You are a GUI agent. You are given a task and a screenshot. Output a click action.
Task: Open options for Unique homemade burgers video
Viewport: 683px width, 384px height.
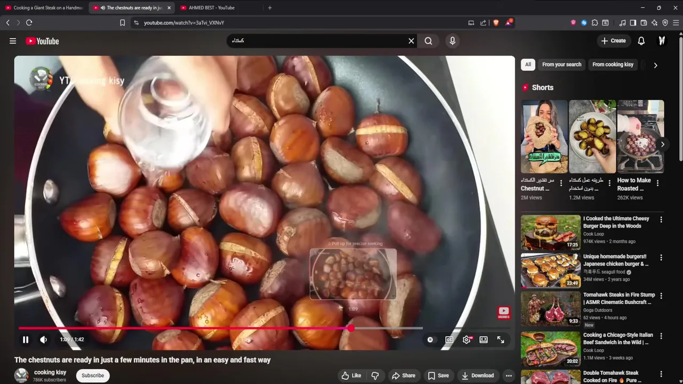[661, 258]
